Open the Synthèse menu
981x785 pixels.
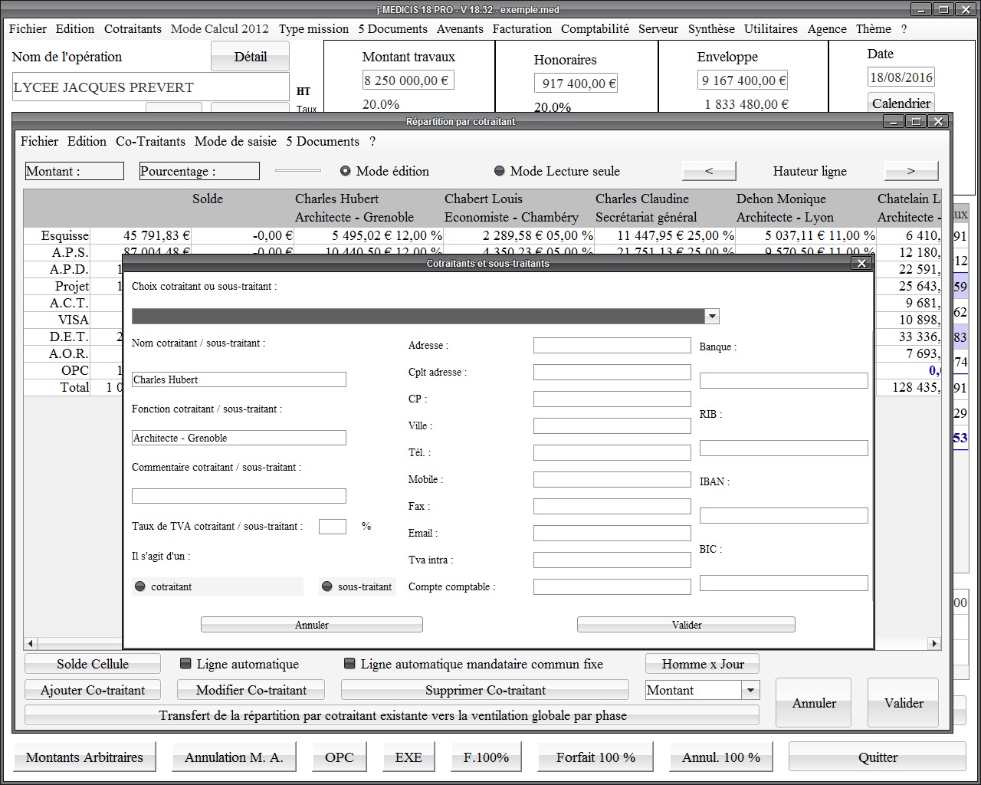coord(711,28)
